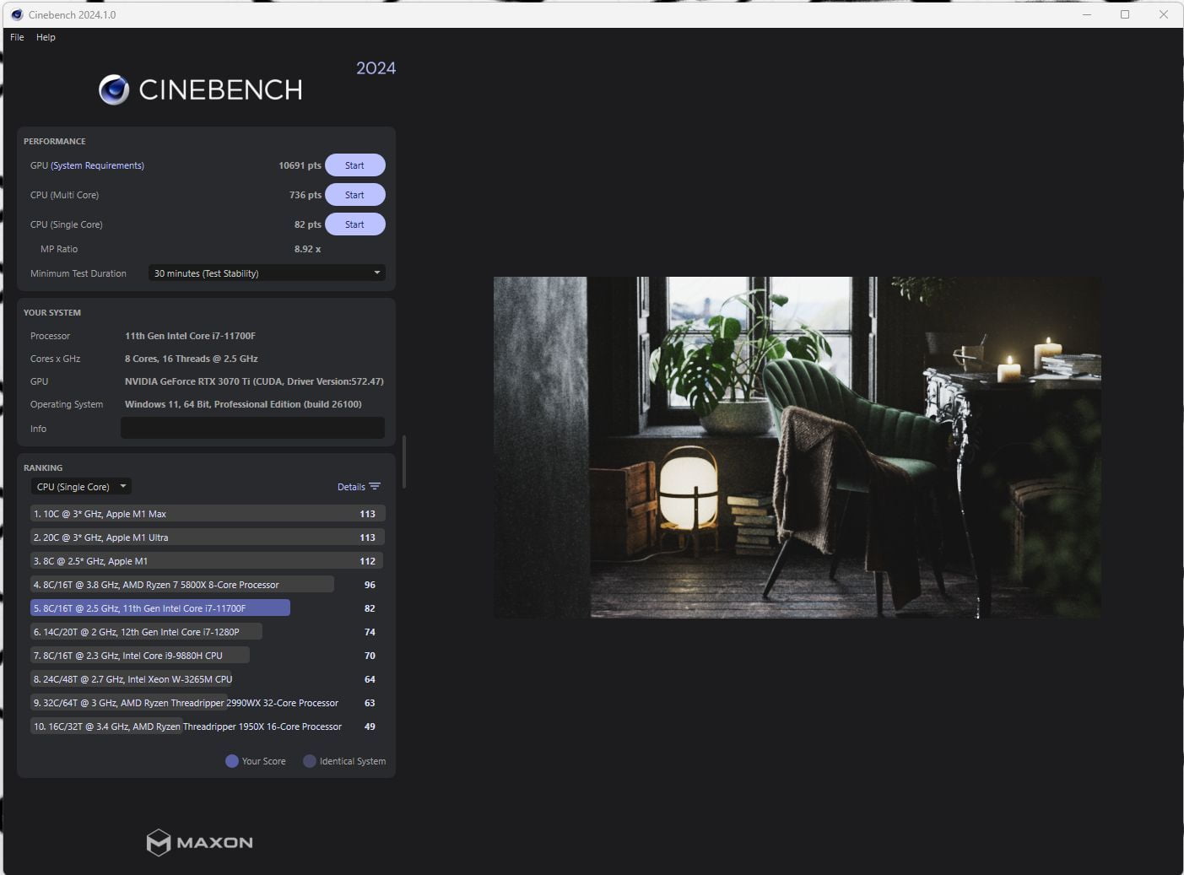Select the Core i7-1280P ranking row
This screenshot has height=875, width=1184.
click(x=208, y=632)
